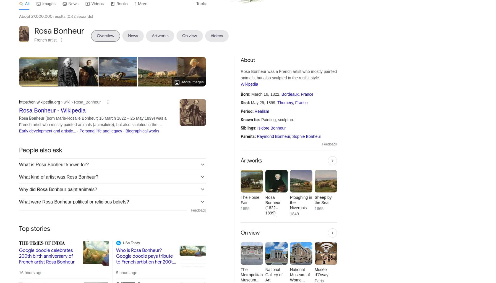The height and width of the screenshot is (283, 496).
Task: Click the Tools button
Action: [201, 4]
